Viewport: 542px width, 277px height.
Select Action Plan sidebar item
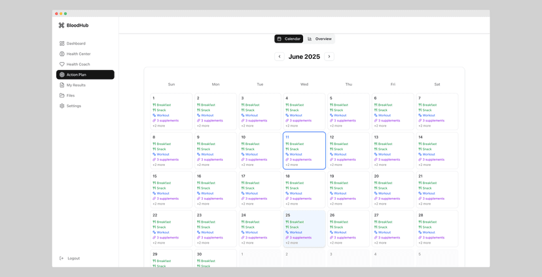pos(85,74)
